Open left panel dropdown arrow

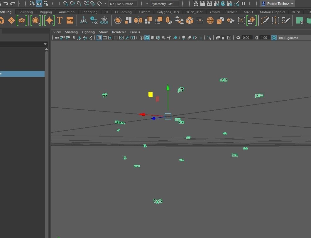[45, 44]
